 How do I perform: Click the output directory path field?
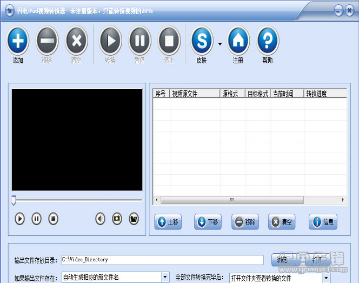[x=162, y=260]
